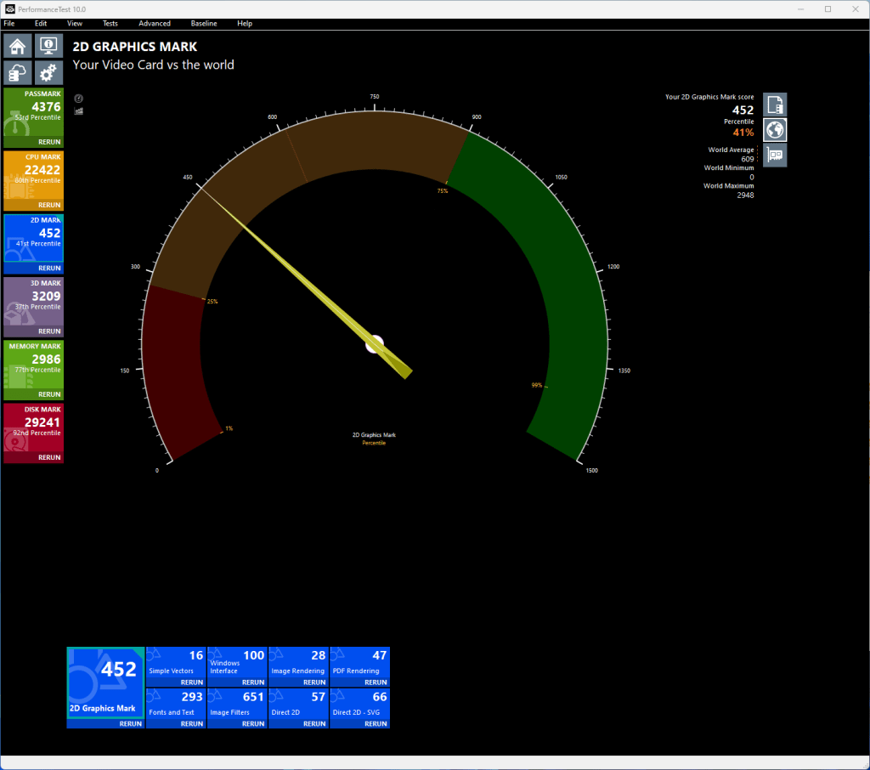The image size is (870, 770).
Task: Rerun the Image Filters test
Action: (x=253, y=724)
